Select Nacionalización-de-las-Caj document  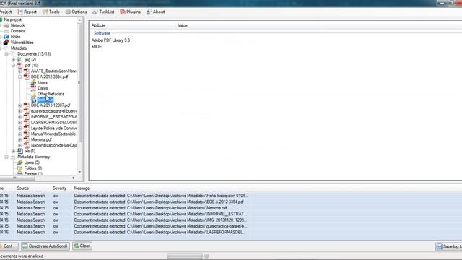click(53, 145)
